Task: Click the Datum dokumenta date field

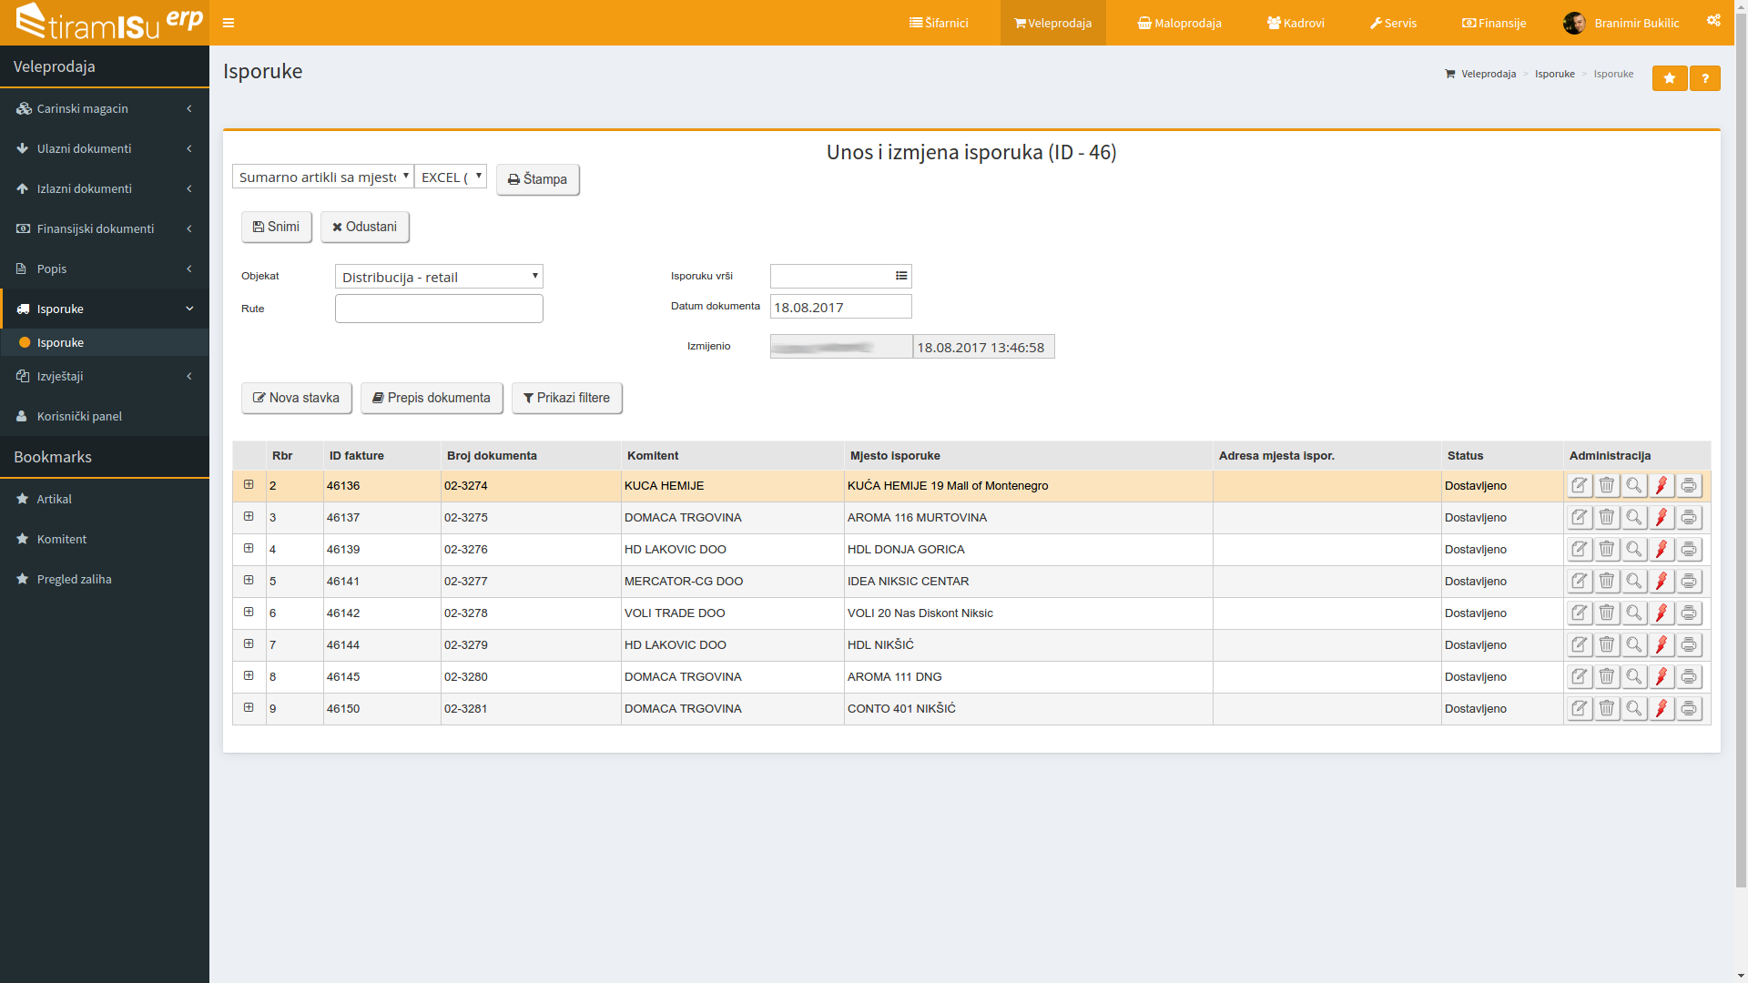Action: point(840,307)
